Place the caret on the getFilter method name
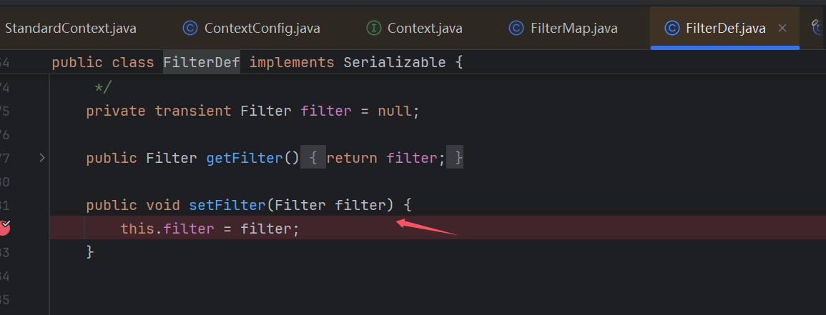The image size is (826, 315). [245, 158]
